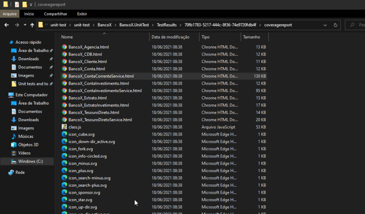365x214 pixels.
Task: Open Vídeos under Este Computador
Action: coord(24,153)
